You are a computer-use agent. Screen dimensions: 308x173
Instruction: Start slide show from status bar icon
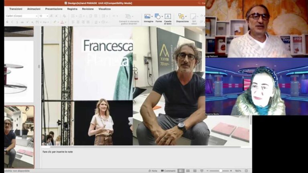tap(202, 171)
